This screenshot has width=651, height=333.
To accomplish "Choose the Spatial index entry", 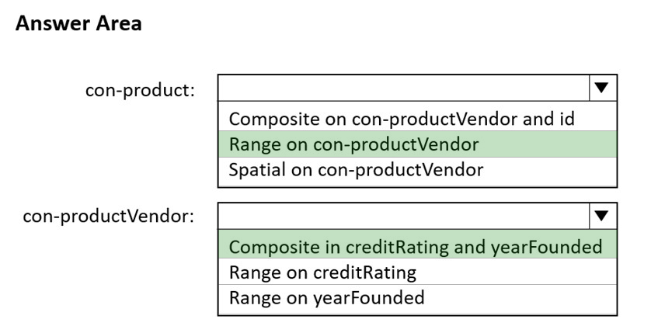I will click(x=417, y=170).
